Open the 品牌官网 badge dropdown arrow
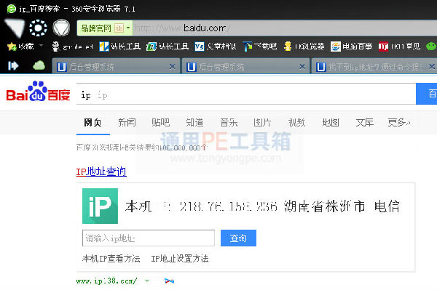 click(128, 28)
